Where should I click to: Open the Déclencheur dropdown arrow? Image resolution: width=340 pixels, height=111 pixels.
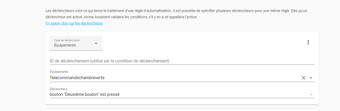pyautogui.click(x=311, y=95)
